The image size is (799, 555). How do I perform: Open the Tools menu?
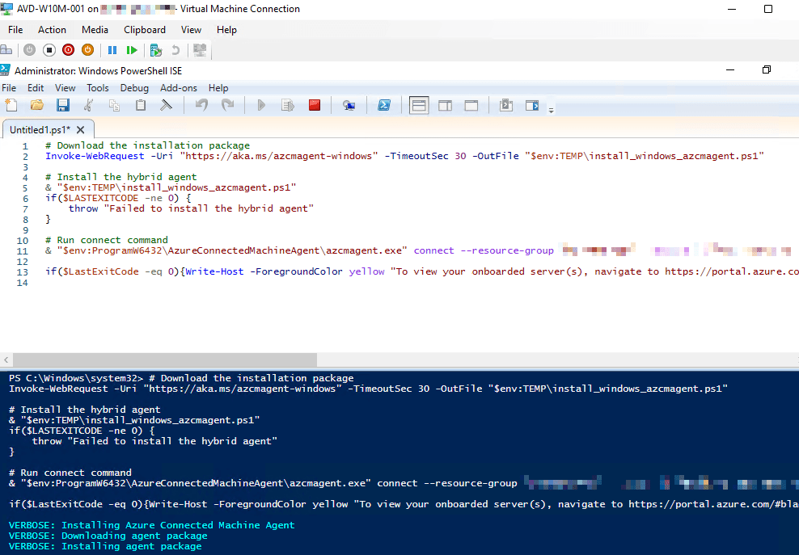[98, 87]
